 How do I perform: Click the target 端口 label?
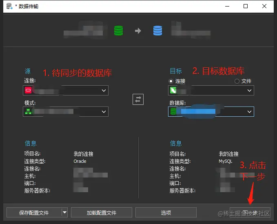[175, 183]
